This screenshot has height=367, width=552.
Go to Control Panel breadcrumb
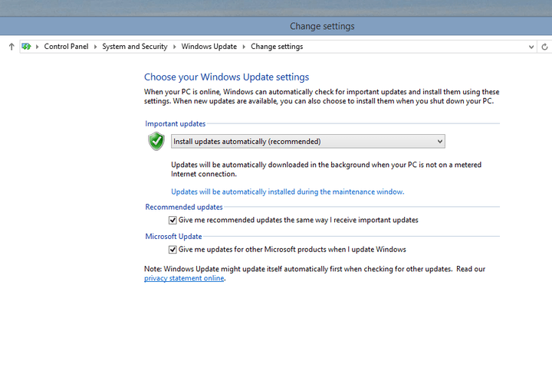coord(66,47)
